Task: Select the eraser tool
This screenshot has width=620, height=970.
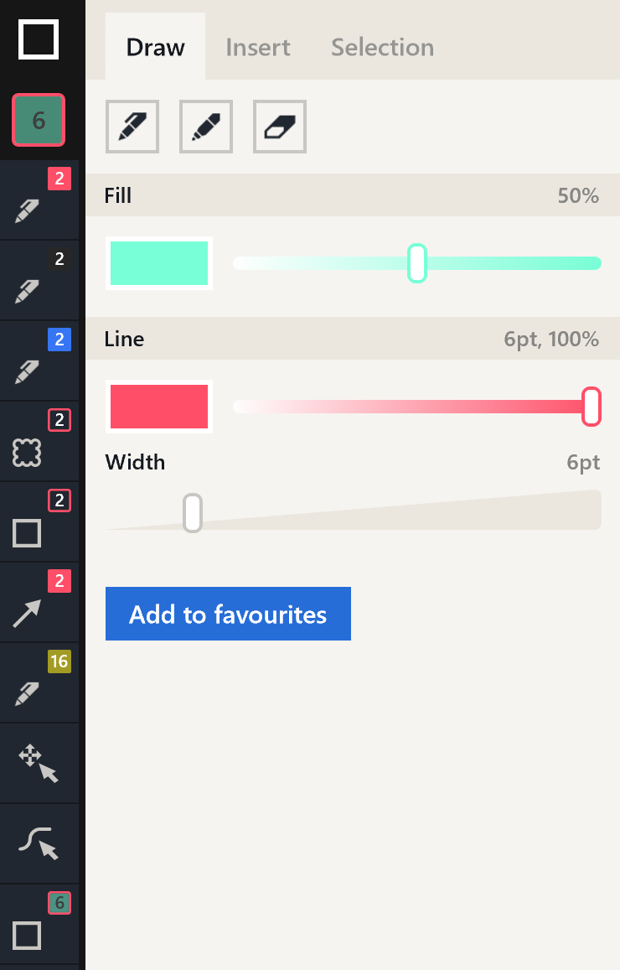Action: [280, 127]
